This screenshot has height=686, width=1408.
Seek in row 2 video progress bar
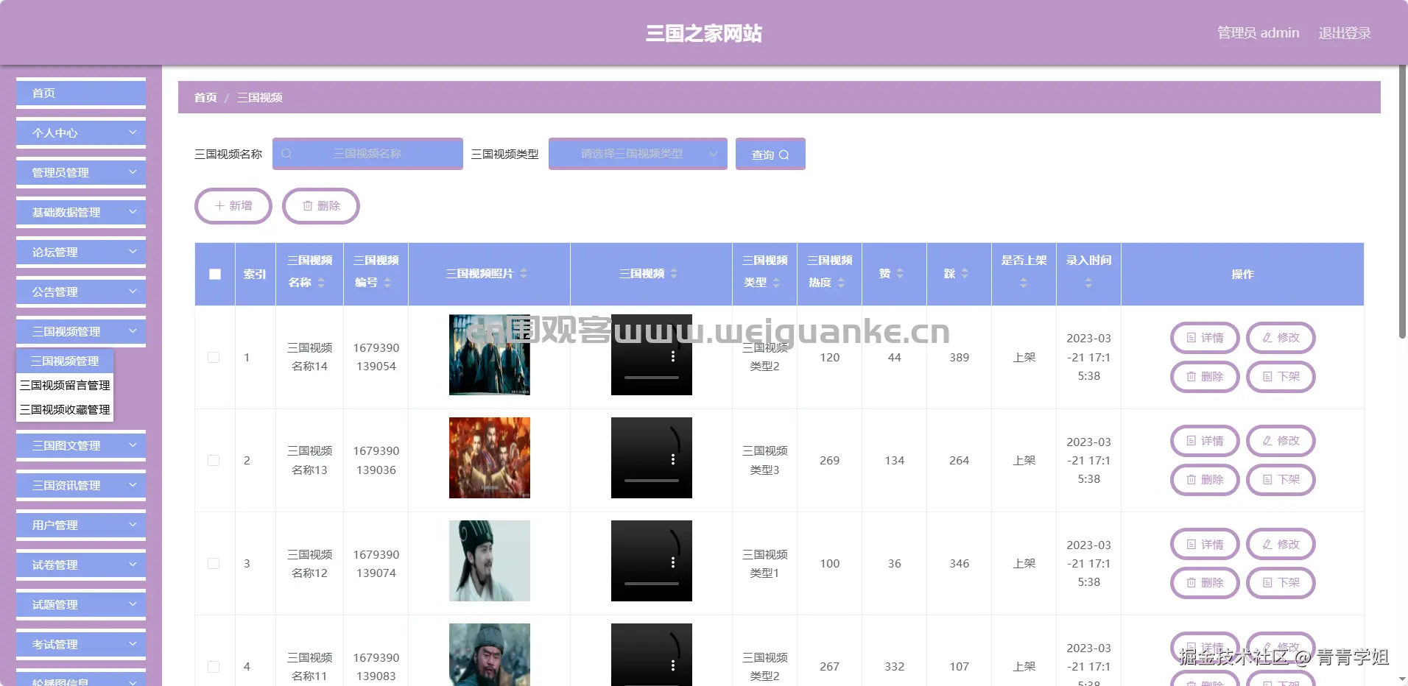(x=652, y=481)
